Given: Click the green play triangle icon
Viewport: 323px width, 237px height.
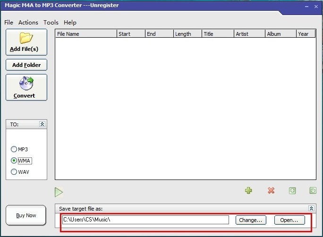Looking at the screenshot, I should click(x=59, y=192).
